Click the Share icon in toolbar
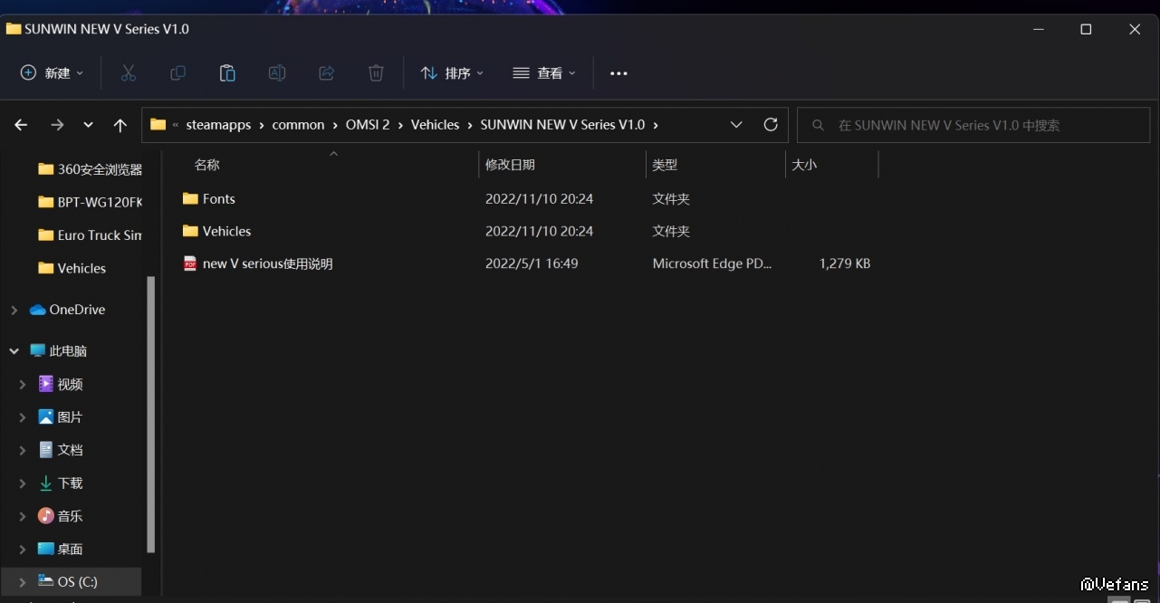Screen dimensions: 1160x603 coord(327,73)
